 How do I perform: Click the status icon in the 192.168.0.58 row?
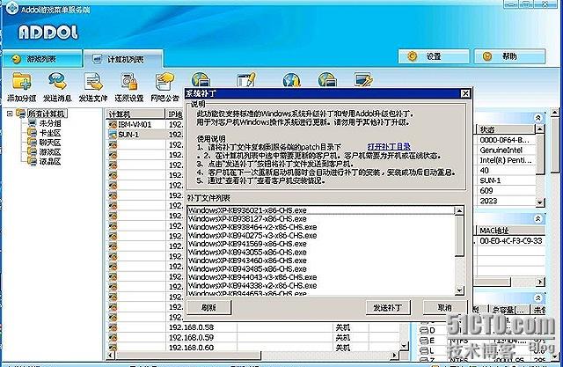(x=113, y=327)
